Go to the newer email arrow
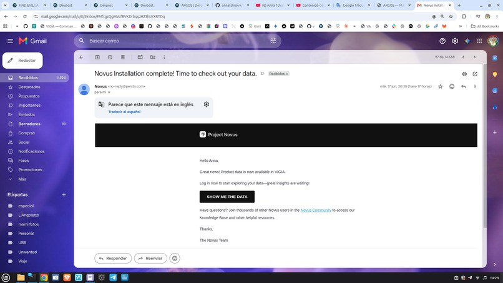The height and width of the screenshot is (283, 503). pyautogui.click(x=463, y=57)
